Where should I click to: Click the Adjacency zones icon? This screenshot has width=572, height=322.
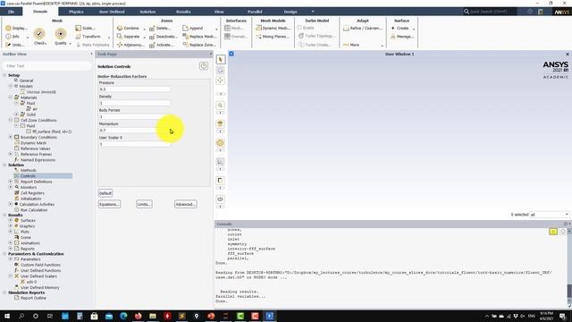point(120,45)
